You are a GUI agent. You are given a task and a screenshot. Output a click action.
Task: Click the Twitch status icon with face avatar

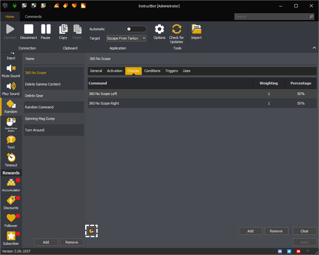click(24, 6)
